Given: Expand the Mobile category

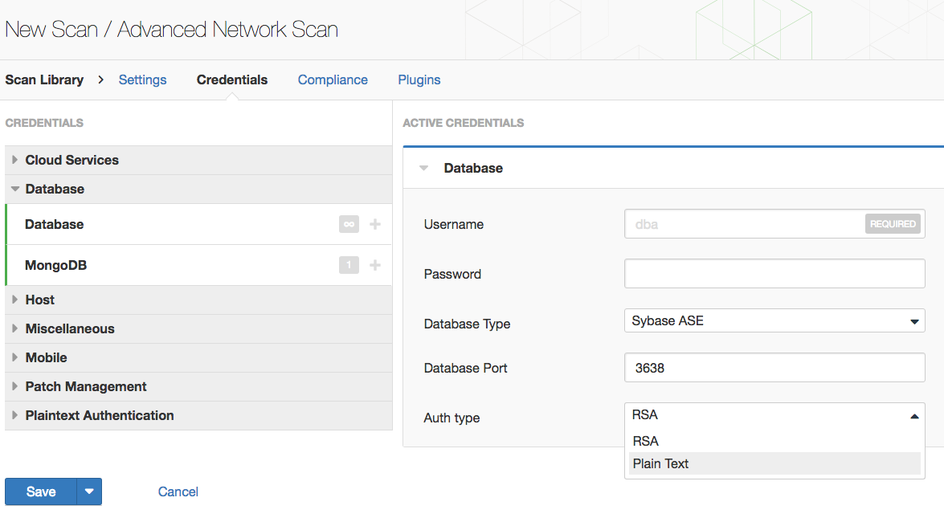Looking at the screenshot, I should (198, 357).
